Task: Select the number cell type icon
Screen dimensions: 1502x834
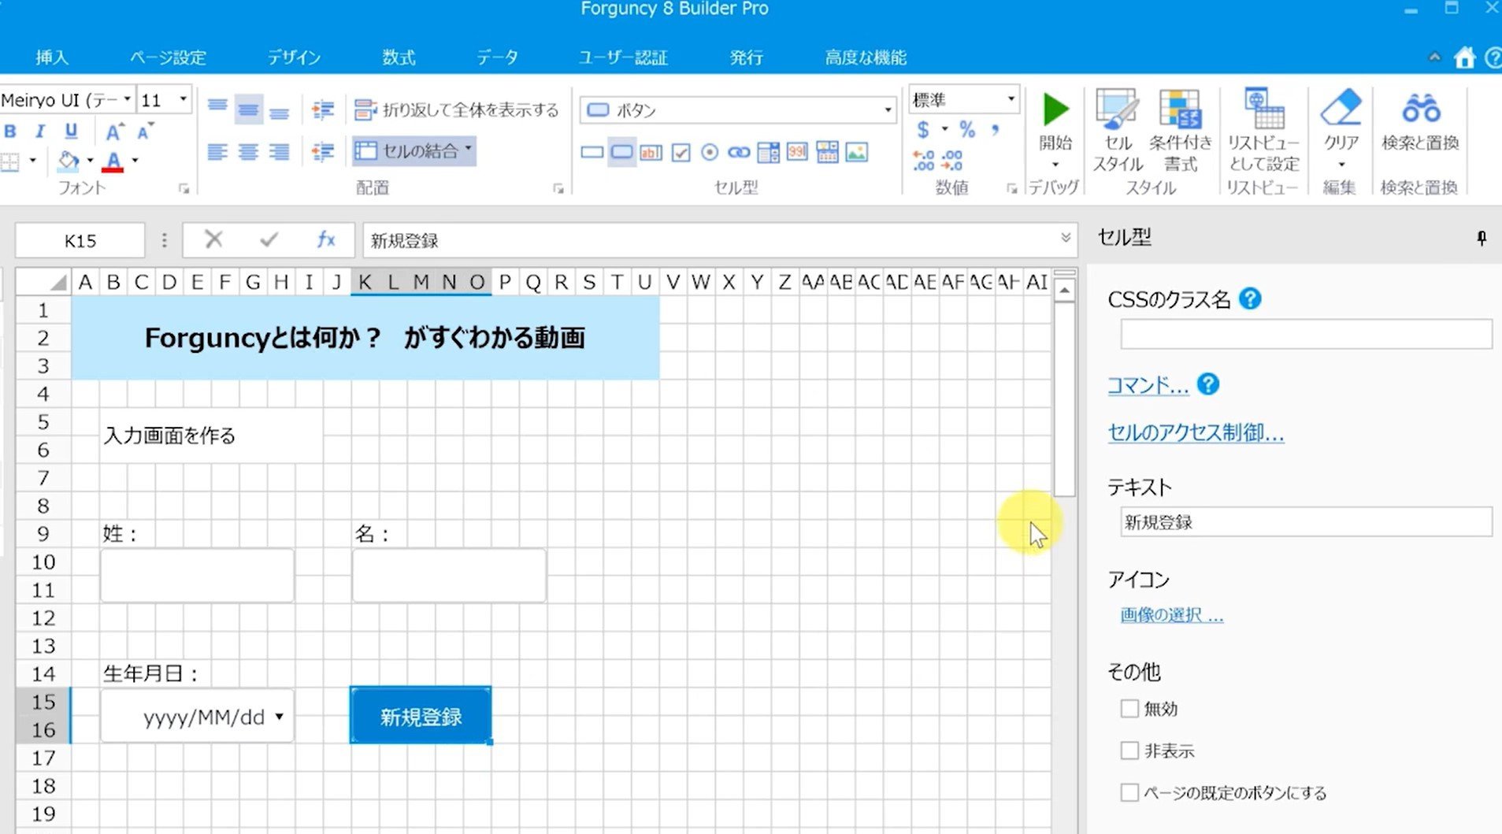Action: 797,152
